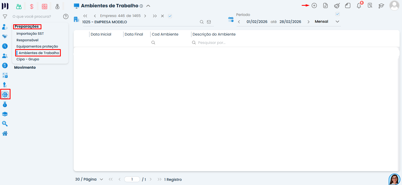This screenshot has height=185, width=402.
Task: Click the red dollar sign top icon
Action: click(32, 7)
